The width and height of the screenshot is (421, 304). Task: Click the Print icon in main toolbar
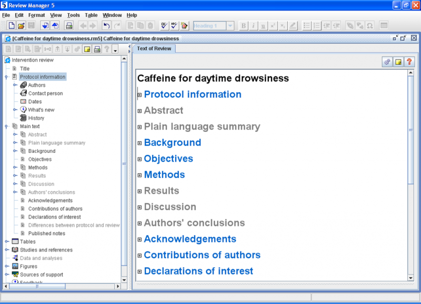(69, 25)
